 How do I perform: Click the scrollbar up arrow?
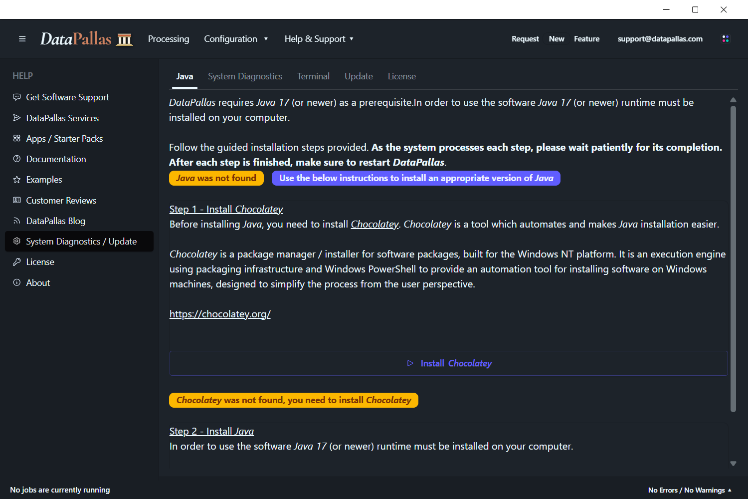[733, 100]
